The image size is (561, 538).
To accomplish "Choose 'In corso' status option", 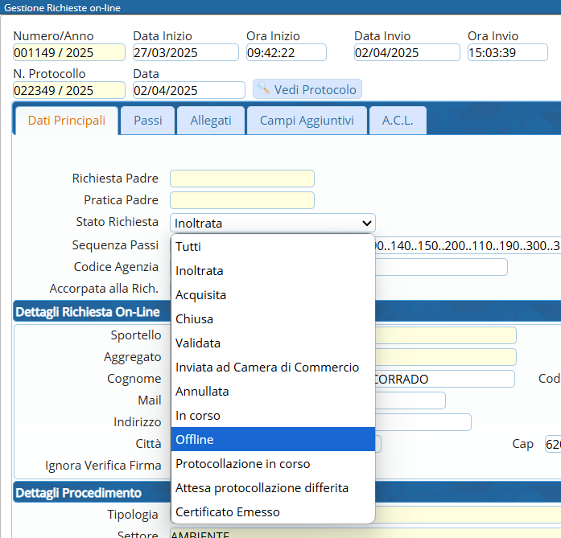I will pos(273,416).
